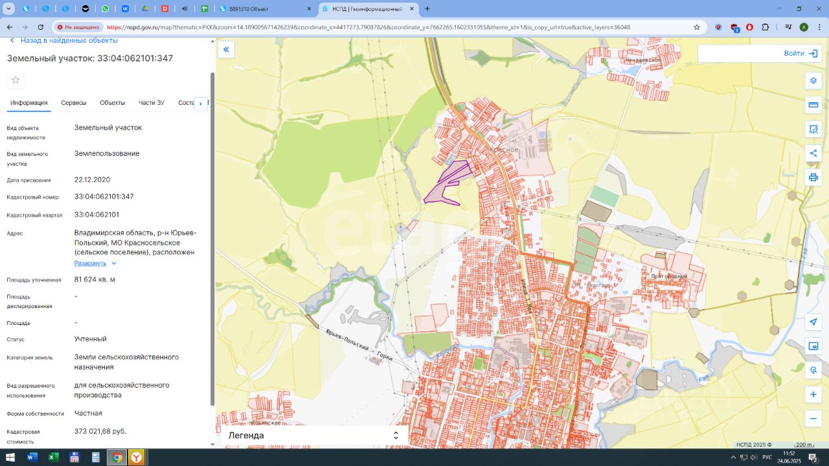The height and width of the screenshot is (466, 829).
Task: Toggle the mini overview map
Action: (813, 346)
